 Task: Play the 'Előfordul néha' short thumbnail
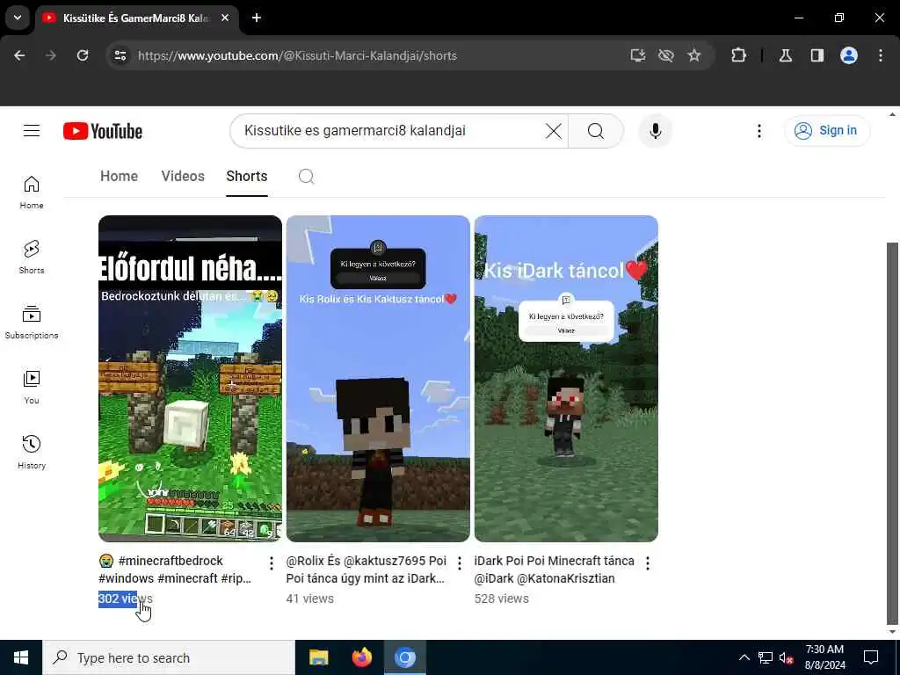point(190,378)
